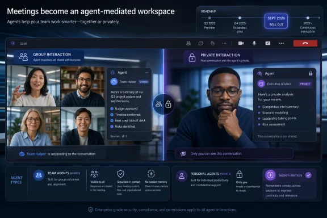The height and width of the screenshot is (218, 327).
Task: Click the No session memory icon
Action: coord(151,174)
